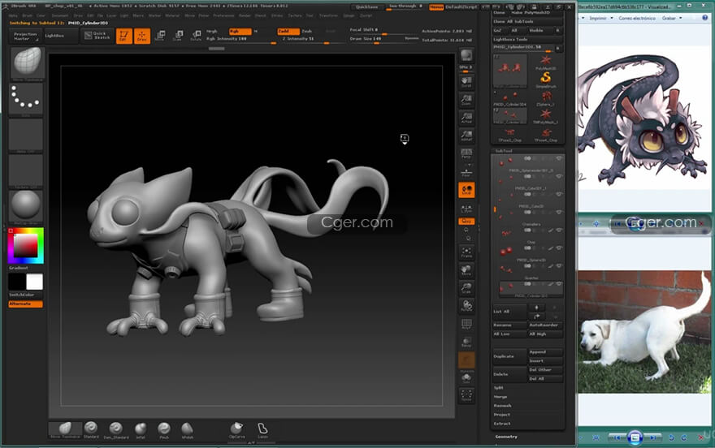Viewport: 715px width, 448px height.
Task: Open the Imprimir dropdown in viewer
Action: tap(598, 17)
